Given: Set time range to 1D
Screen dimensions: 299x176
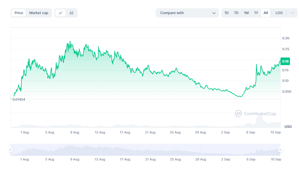Looking at the screenshot, I should 226,13.
